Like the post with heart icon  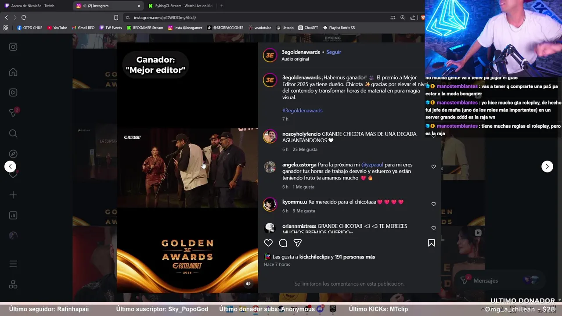268,243
